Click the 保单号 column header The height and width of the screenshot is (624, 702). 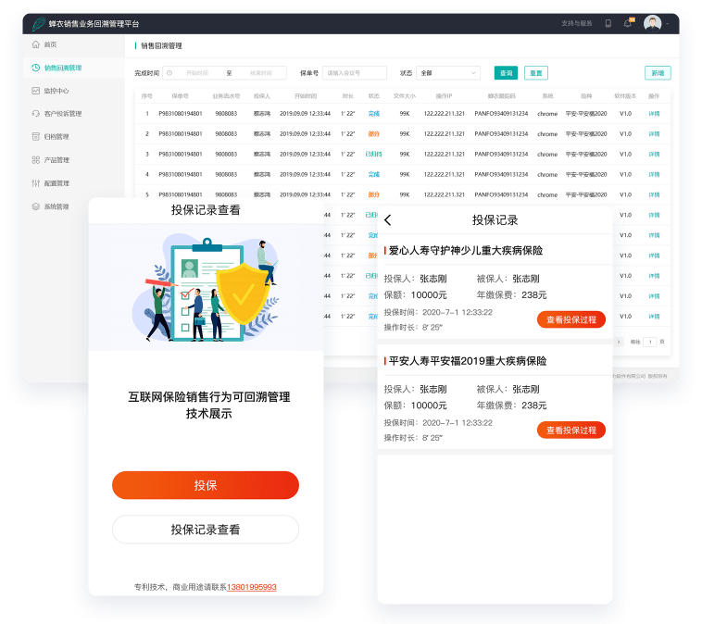(180, 96)
